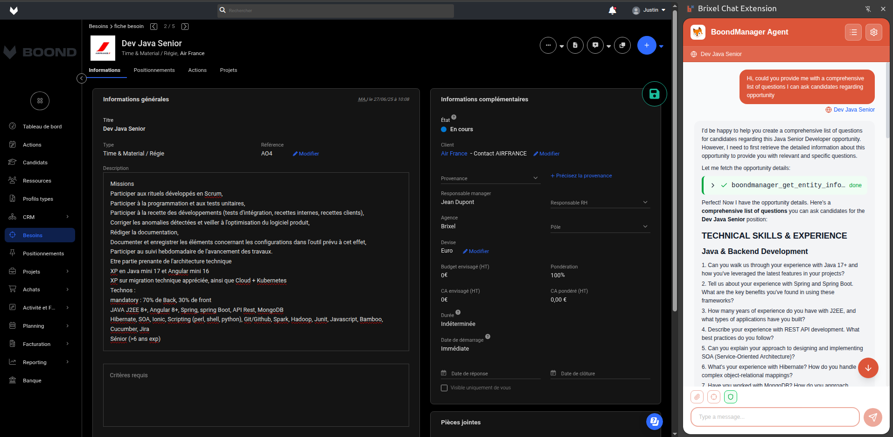Select Candidats in the left sidebar
This screenshot has width=893, height=437.
[35, 162]
